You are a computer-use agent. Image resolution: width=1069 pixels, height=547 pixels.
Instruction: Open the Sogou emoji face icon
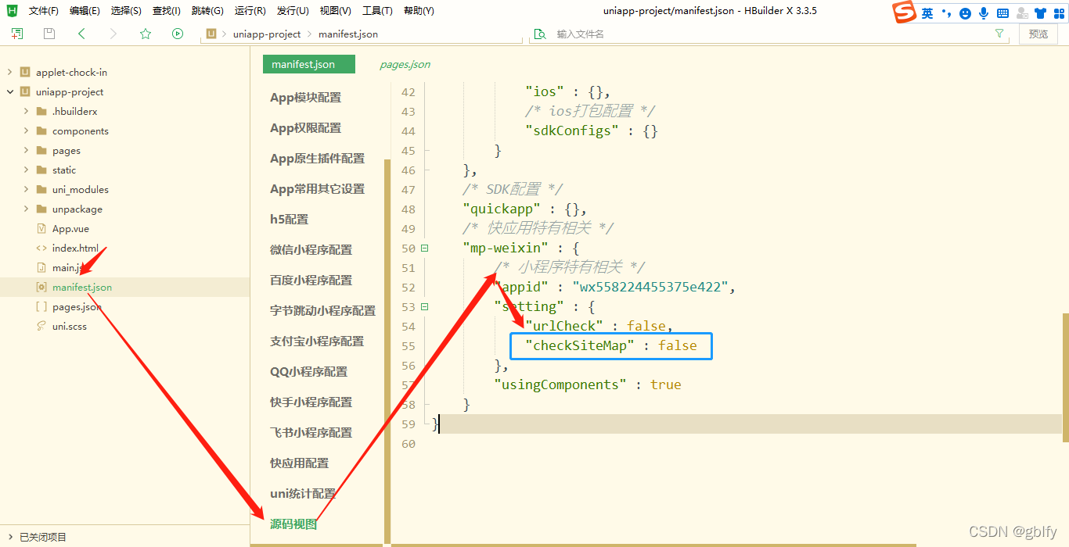[x=965, y=13]
